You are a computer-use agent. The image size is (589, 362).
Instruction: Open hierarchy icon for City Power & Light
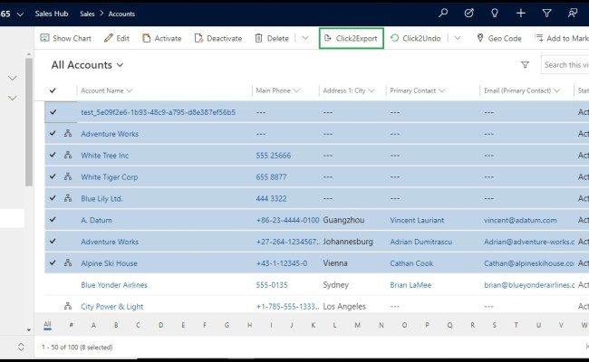point(68,306)
